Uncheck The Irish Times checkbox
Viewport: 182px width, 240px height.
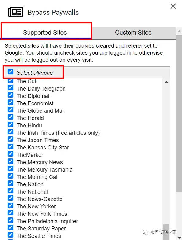(10, 132)
